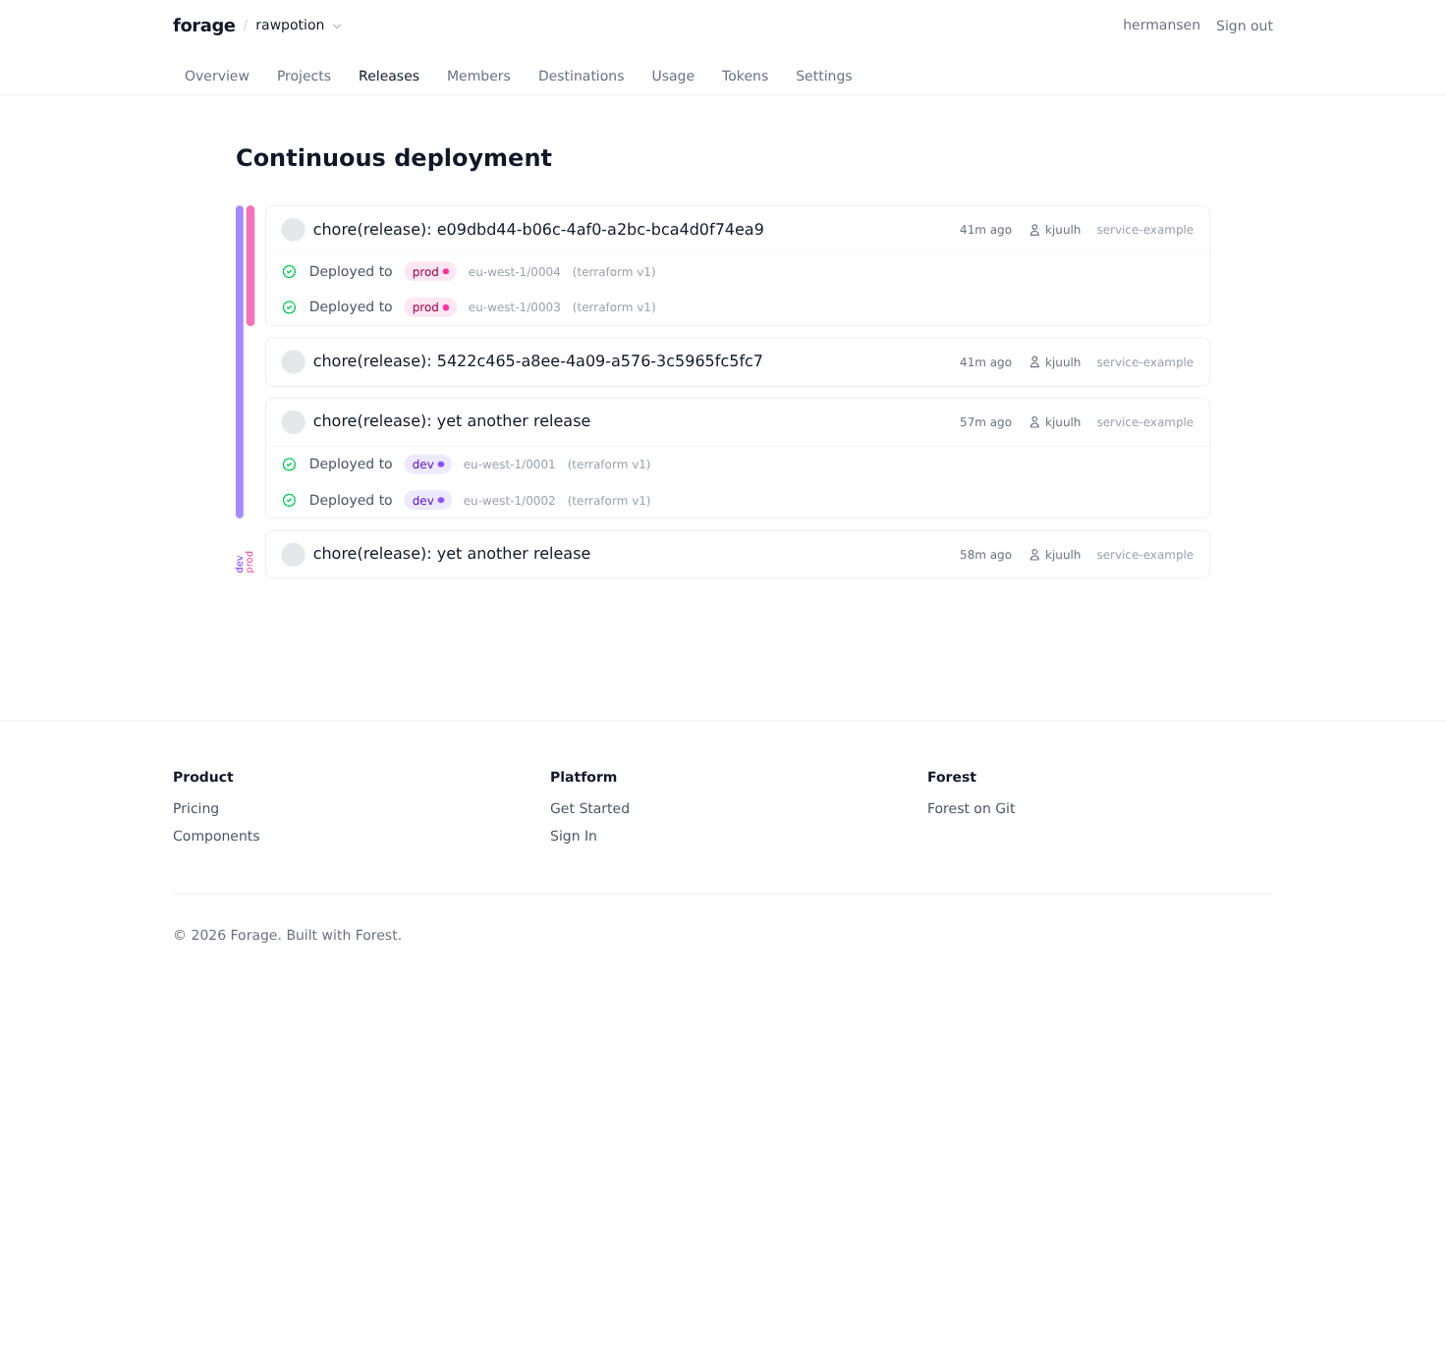
Task: Click the Sign out link
Action: click(1244, 26)
